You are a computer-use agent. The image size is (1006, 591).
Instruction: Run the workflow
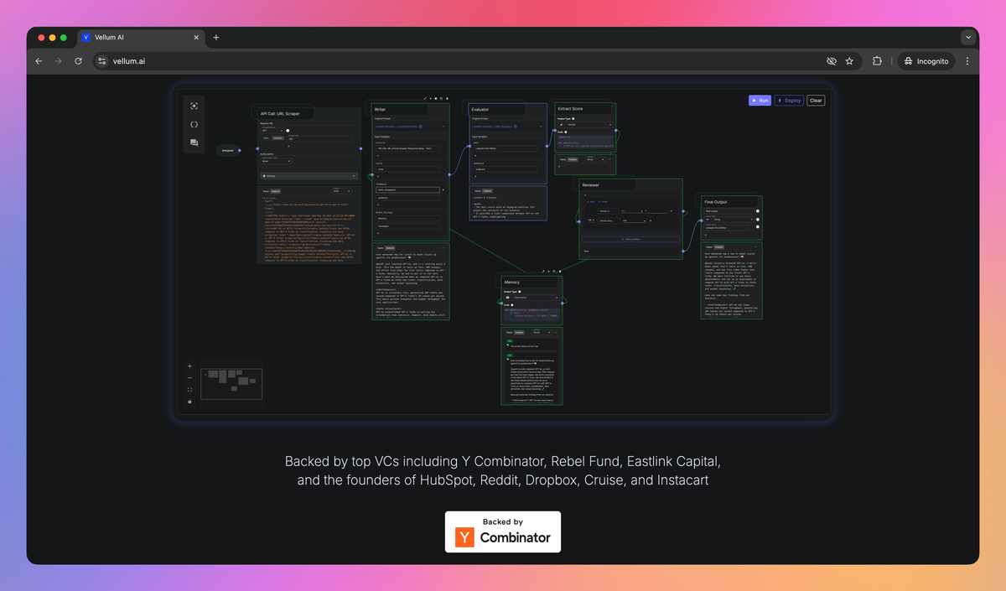click(760, 101)
